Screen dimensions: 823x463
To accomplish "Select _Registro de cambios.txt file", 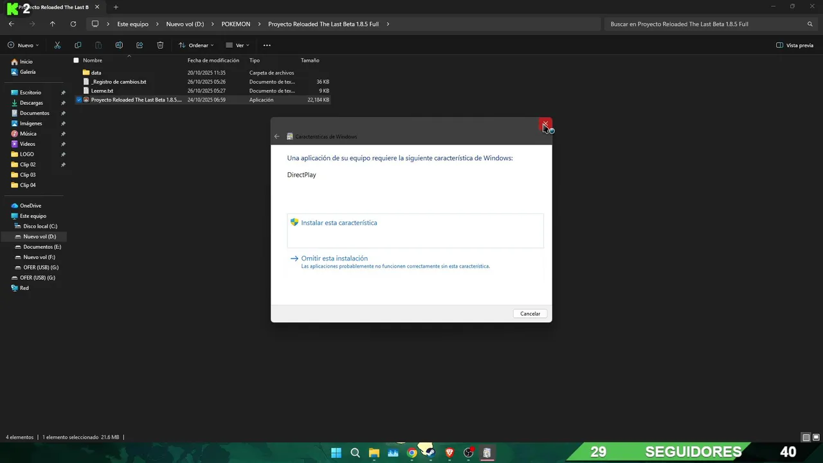I will pos(202,82).
